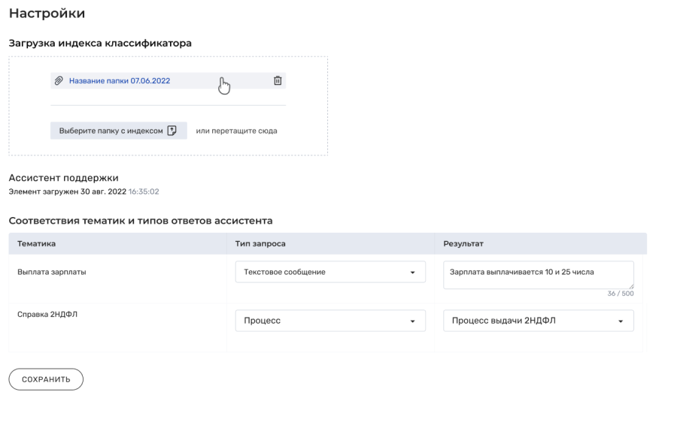Click the paperclip attachment icon
This screenshot has height=422, width=677.
(59, 80)
